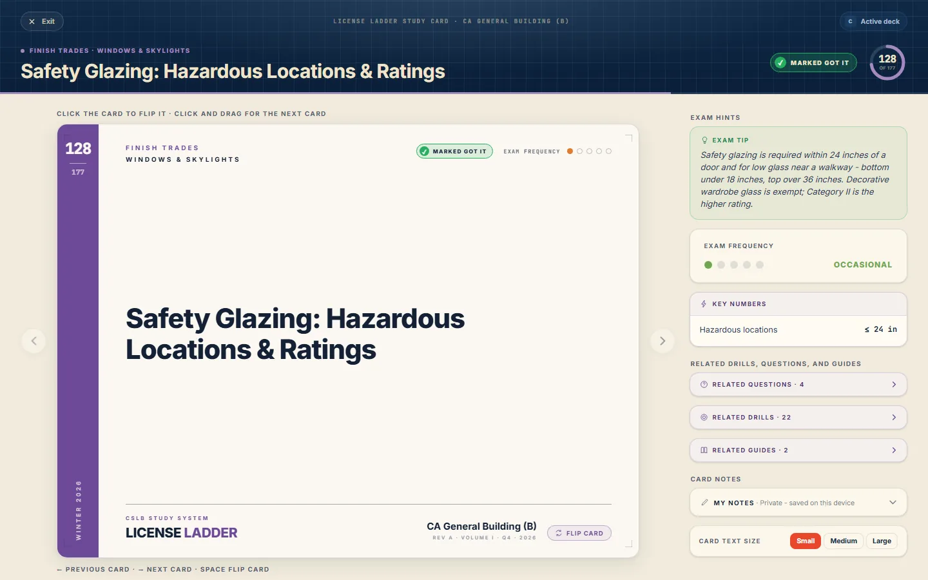Flip the card with Flip Card button
The width and height of the screenshot is (928, 580).
579,533
